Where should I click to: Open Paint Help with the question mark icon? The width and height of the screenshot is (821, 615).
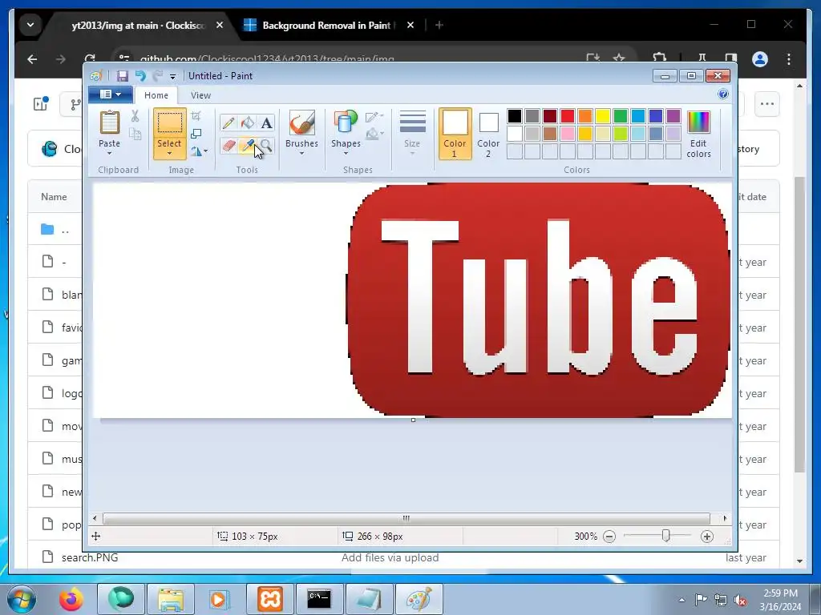click(723, 94)
